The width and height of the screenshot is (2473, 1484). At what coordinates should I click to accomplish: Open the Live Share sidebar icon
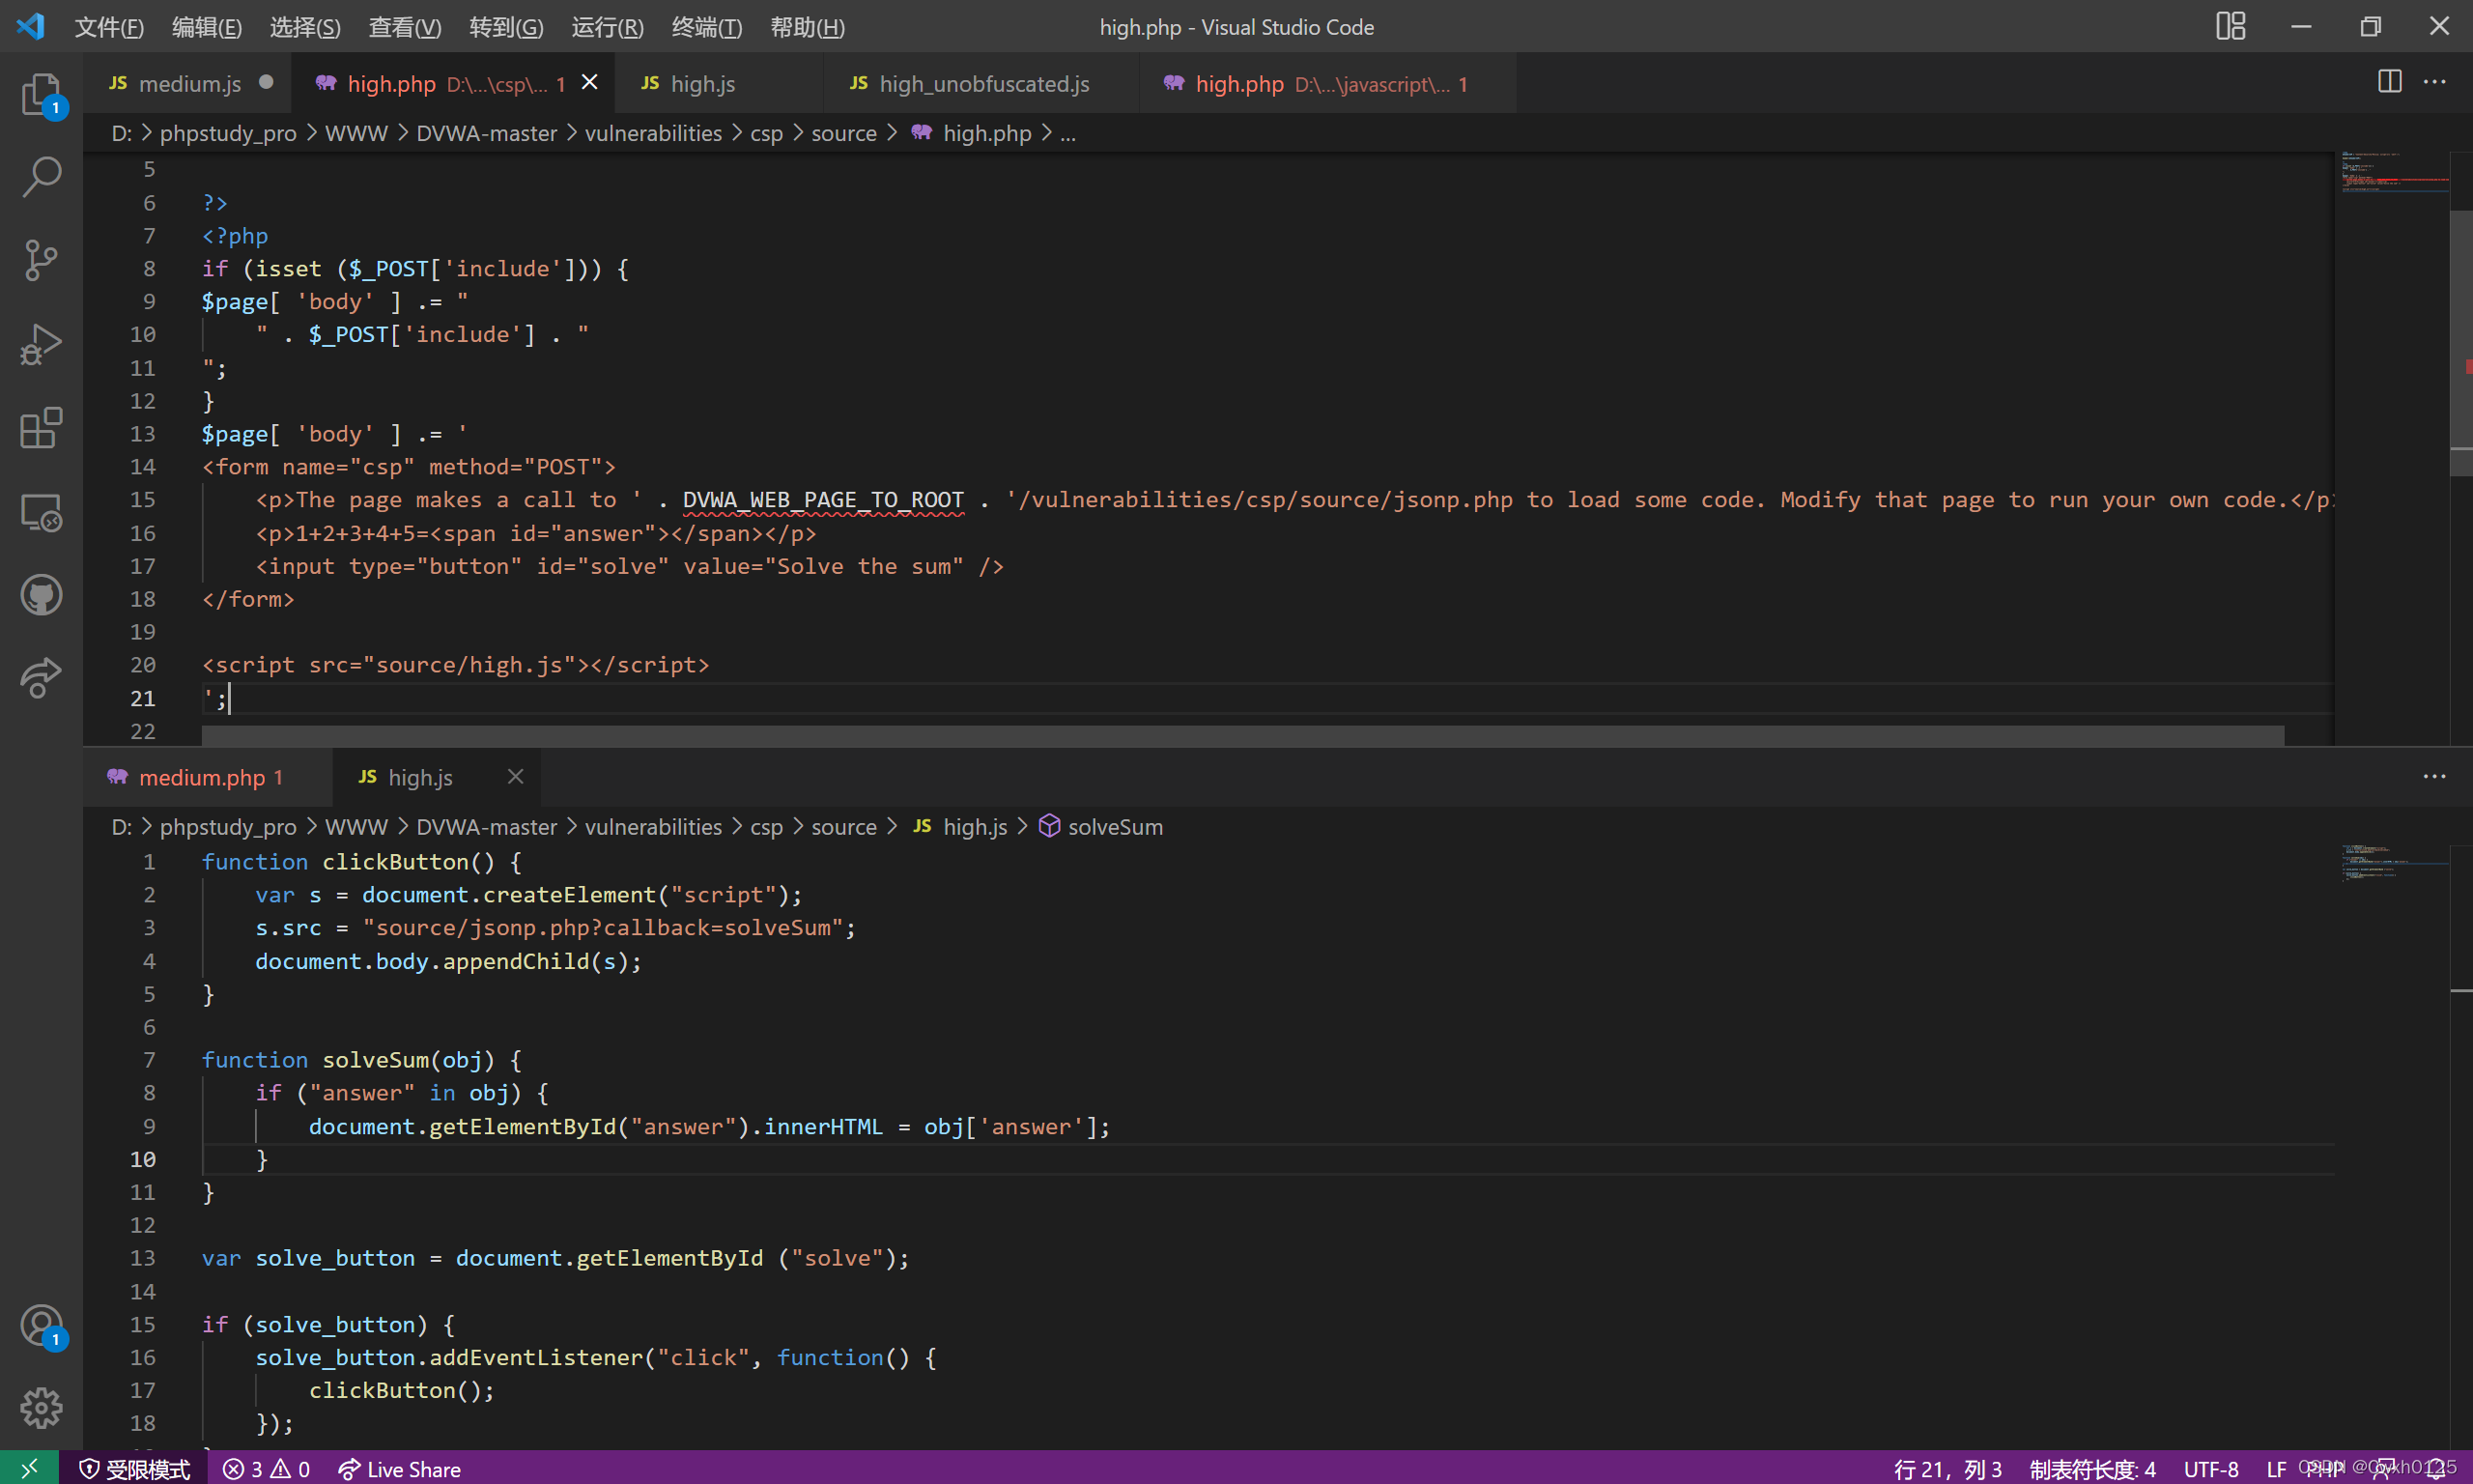[x=41, y=678]
